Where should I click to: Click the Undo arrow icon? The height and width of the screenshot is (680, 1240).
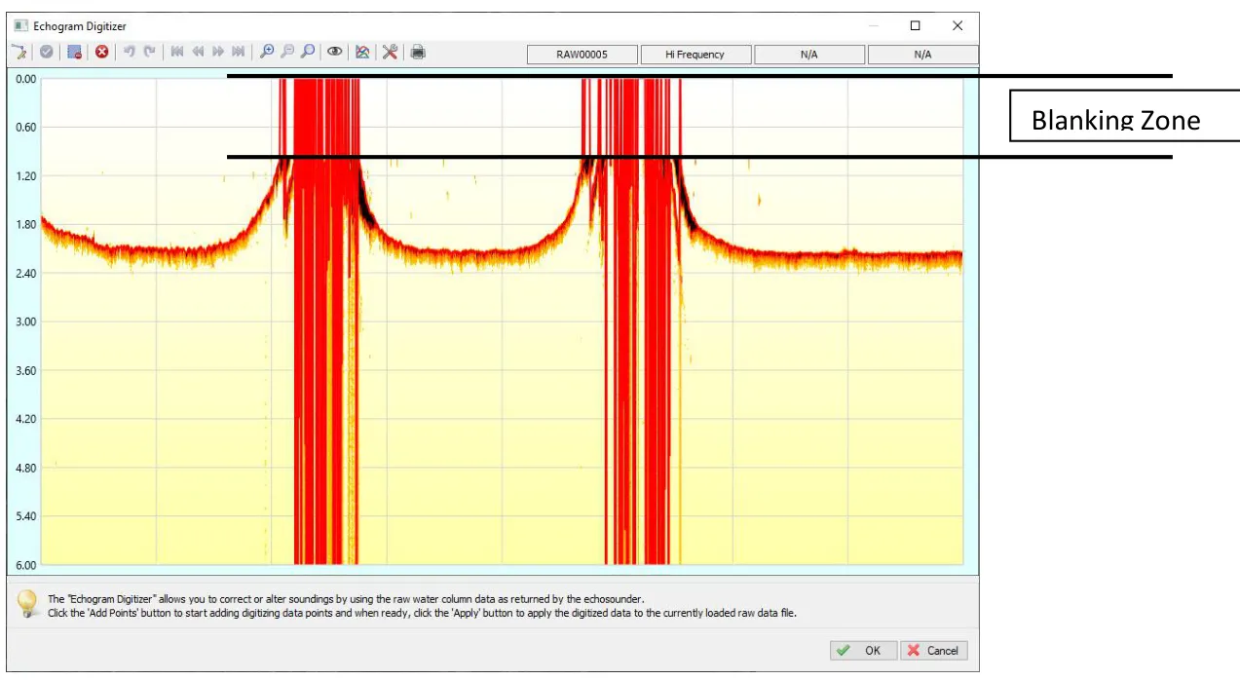click(x=129, y=52)
